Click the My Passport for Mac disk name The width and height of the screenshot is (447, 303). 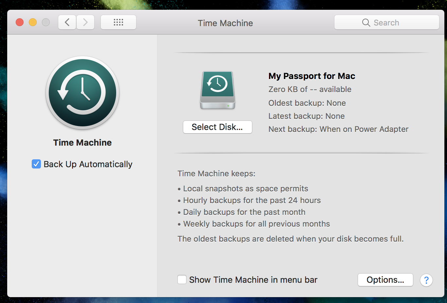point(312,76)
